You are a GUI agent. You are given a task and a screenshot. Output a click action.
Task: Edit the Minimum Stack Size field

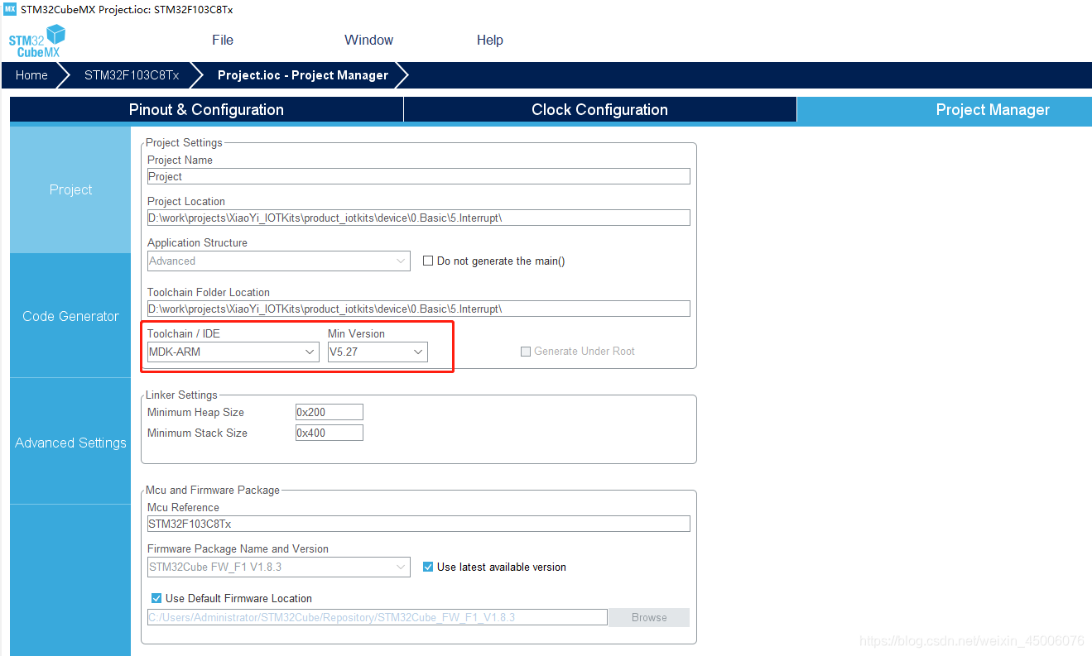click(329, 433)
